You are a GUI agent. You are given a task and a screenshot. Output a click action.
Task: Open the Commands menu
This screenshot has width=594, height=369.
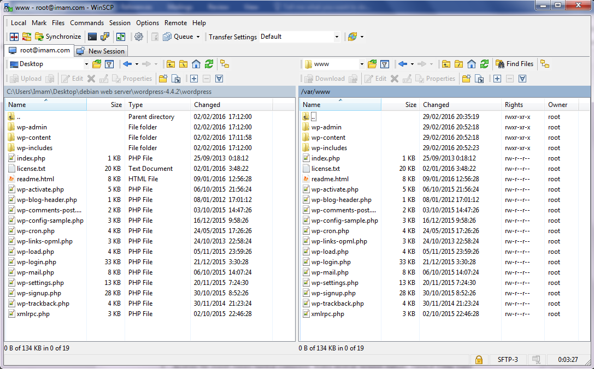click(x=87, y=23)
